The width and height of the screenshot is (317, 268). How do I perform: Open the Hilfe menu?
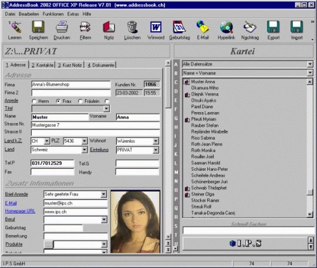[87, 14]
